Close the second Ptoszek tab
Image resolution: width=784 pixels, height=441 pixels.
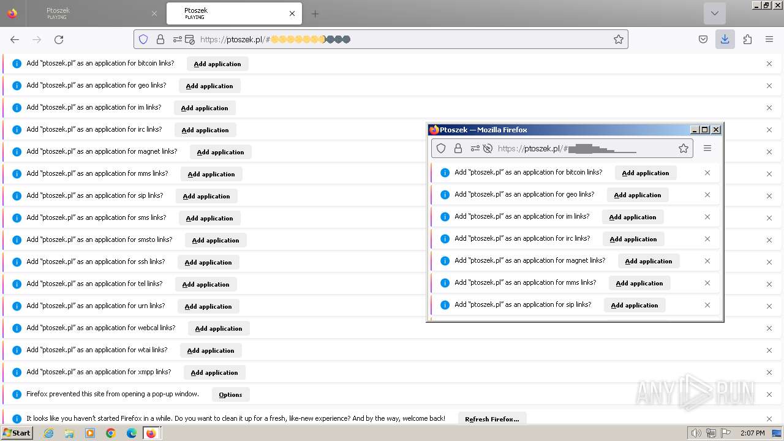[x=292, y=13]
